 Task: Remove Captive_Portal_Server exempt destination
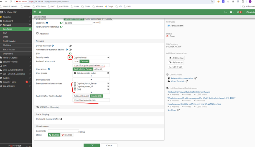108,83
